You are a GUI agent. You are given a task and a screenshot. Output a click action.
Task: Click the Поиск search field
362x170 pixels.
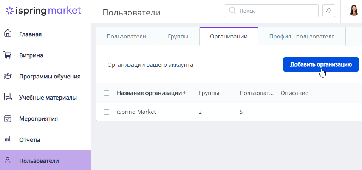click(271, 11)
